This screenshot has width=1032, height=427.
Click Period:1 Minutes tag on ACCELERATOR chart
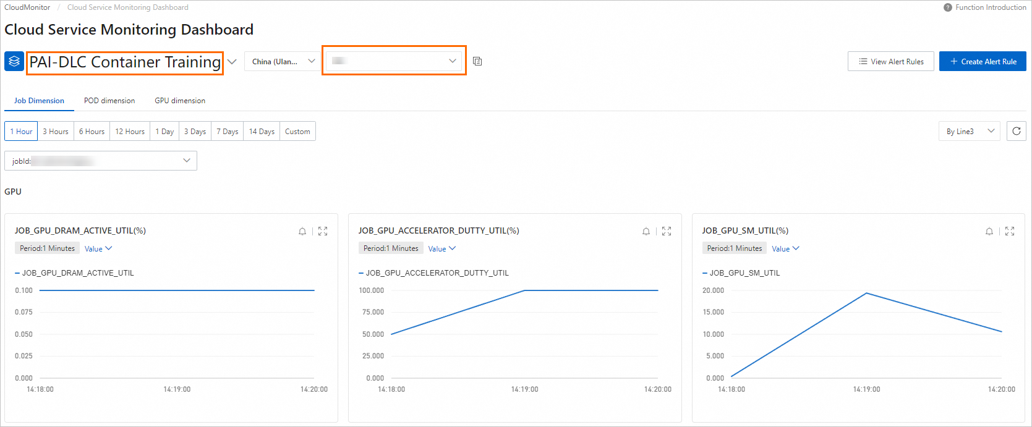coord(391,248)
